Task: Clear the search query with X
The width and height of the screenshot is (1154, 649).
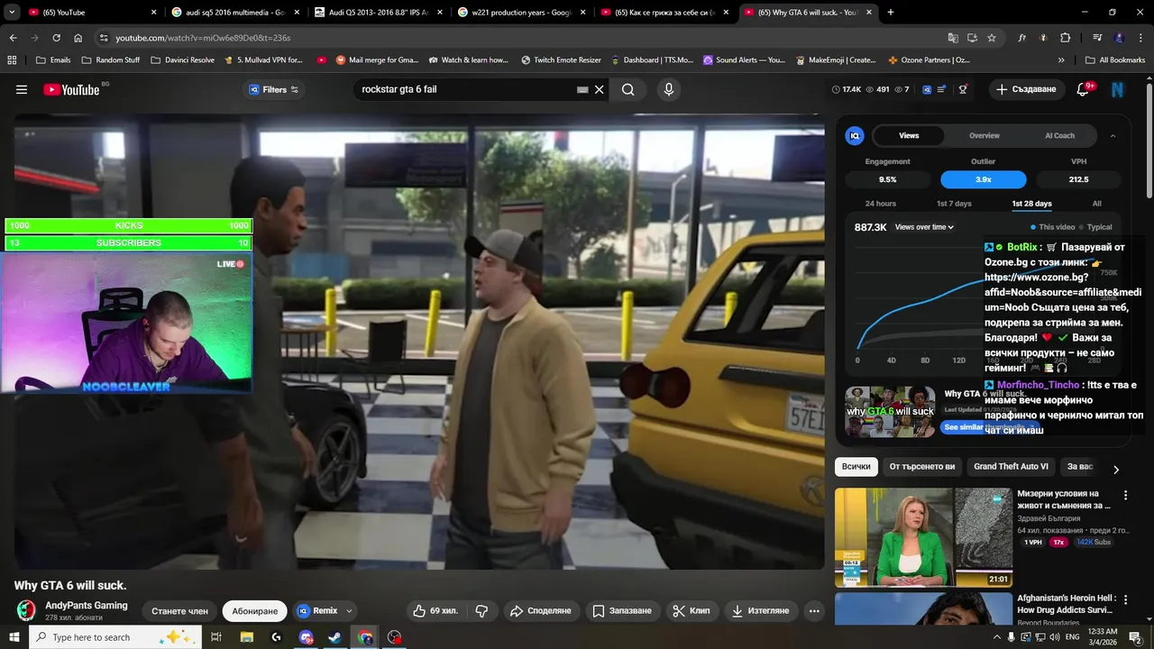Action: pyautogui.click(x=599, y=89)
